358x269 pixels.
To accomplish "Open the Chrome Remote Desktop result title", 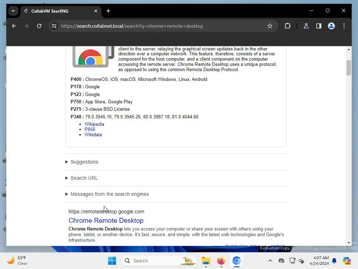I will coord(106,221).
